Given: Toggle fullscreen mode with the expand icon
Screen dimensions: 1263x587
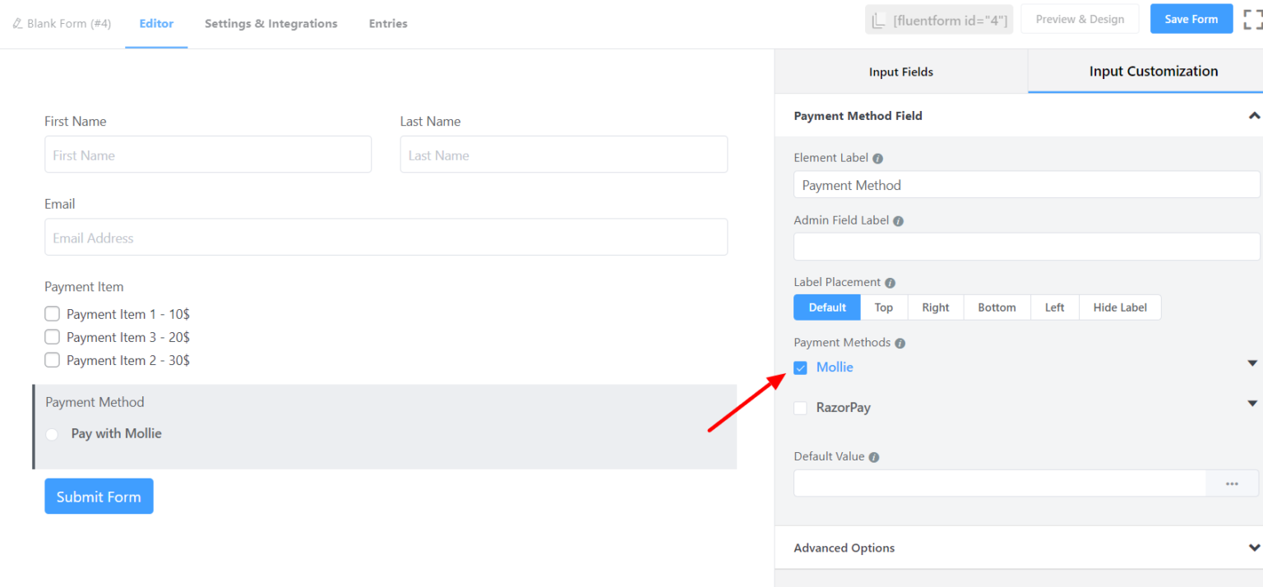Looking at the screenshot, I should point(1251,18).
